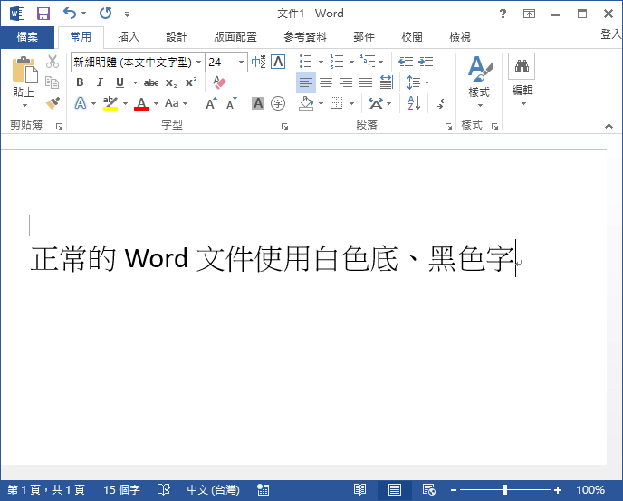Toggle bold formatting
The width and height of the screenshot is (623, 501).
80,82
